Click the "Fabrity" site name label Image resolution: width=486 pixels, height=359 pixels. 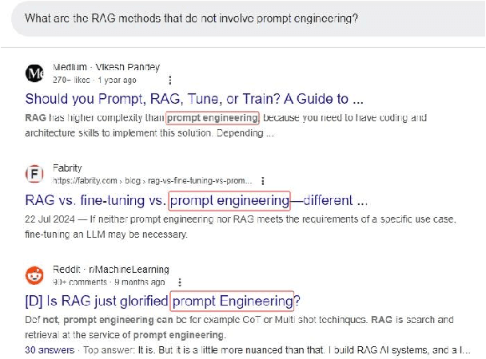[x=67, y=168]
